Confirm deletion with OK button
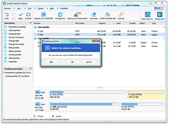169x125 pixels. click(x=73, y=62)
